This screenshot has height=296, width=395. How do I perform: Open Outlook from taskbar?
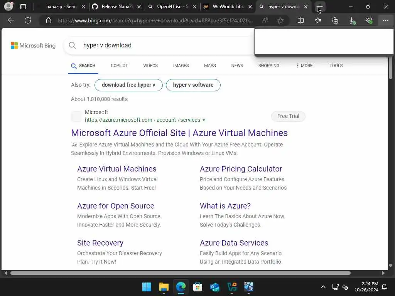point(214,287)
